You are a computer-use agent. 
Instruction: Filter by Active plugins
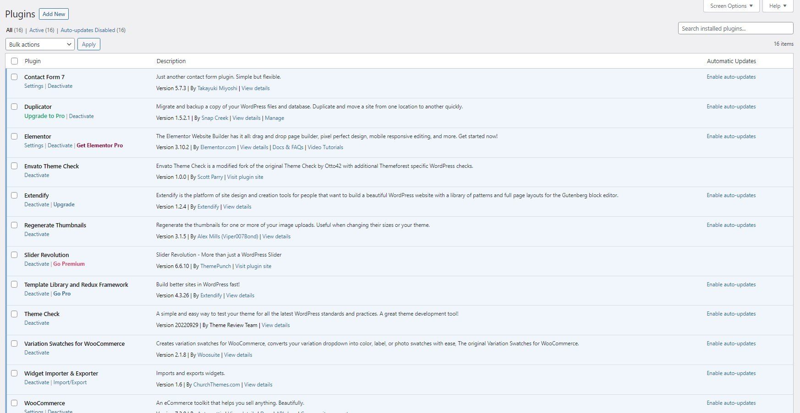(37, 30)
